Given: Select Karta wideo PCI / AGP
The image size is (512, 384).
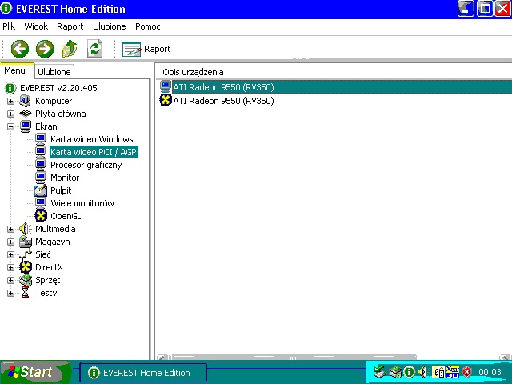Looking at the screenshot, I should pos(94,152).
